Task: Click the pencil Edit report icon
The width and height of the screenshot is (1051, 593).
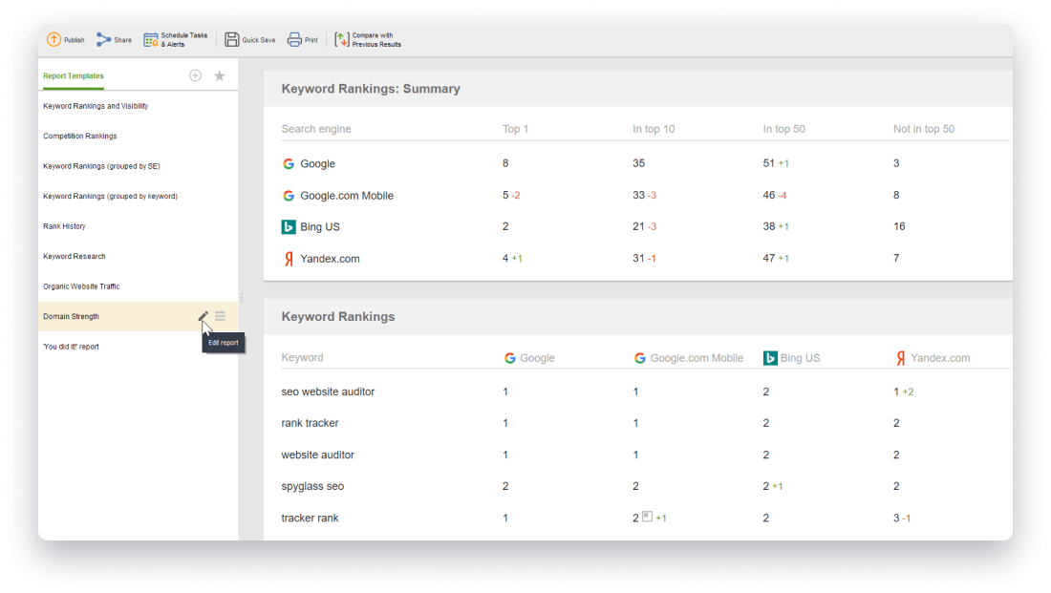Action: coord(203,316)
